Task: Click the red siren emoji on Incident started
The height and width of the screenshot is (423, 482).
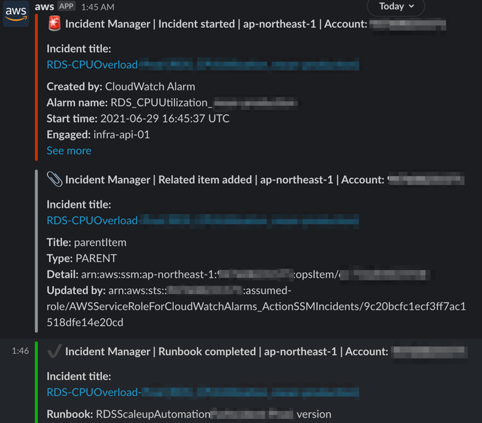Action: click(54, 24)
